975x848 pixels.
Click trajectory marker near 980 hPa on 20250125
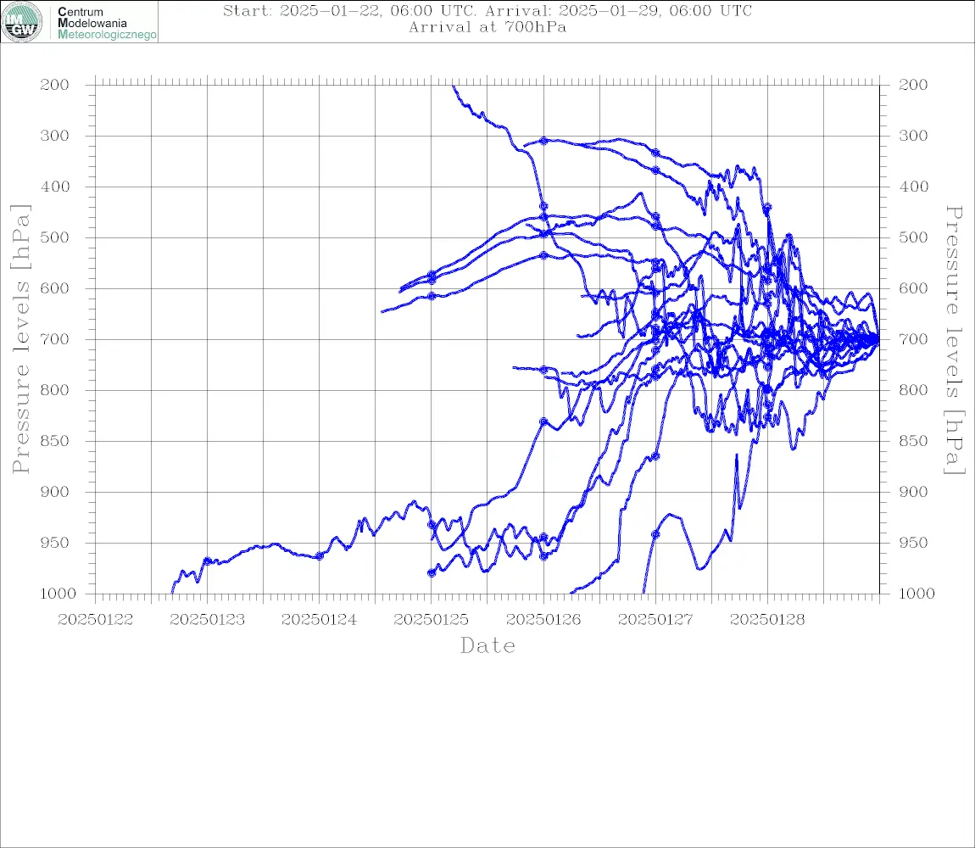(x=432, y=573)
